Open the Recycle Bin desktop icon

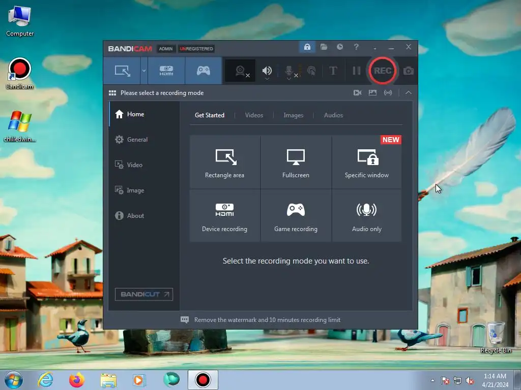496,337
